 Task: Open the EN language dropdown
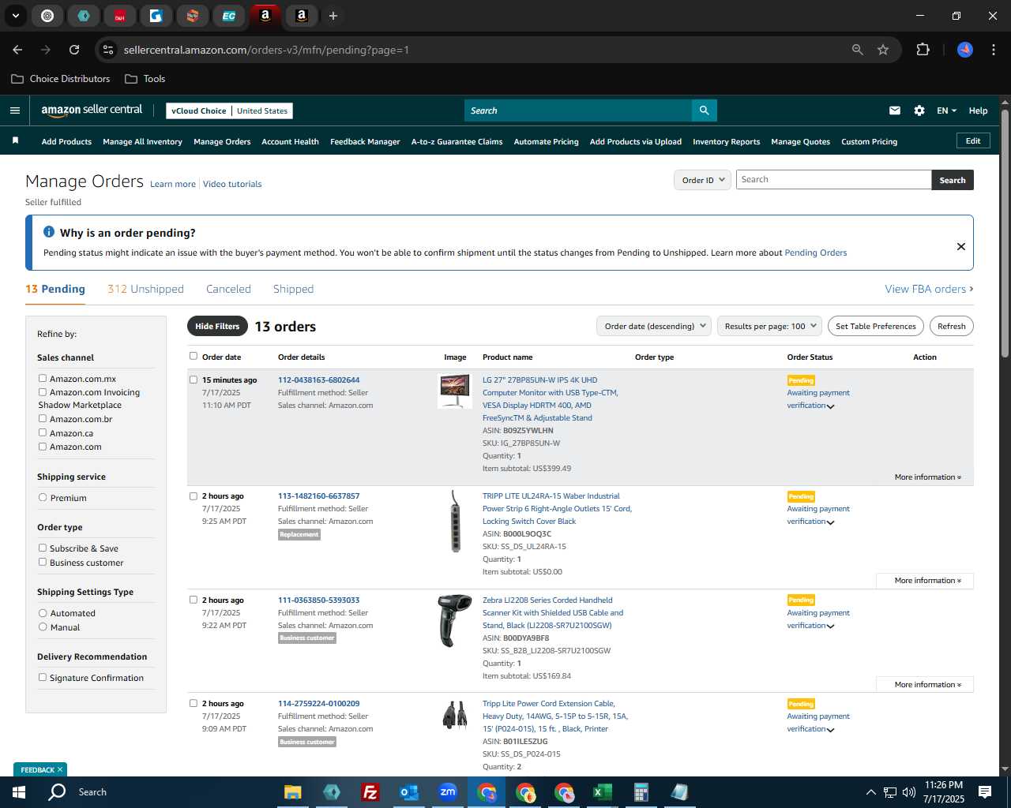[946, 110]
